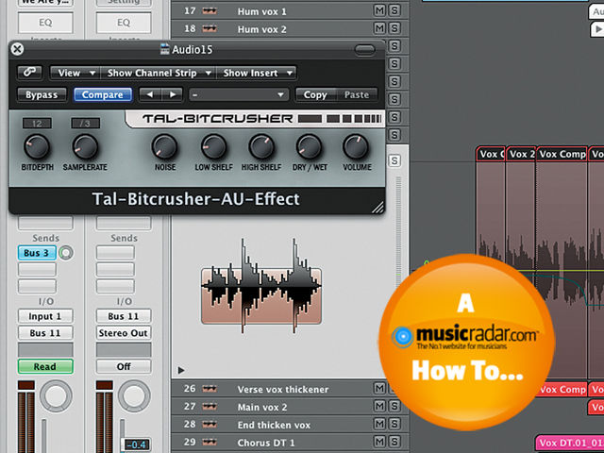Viewport: 604px width, 453px height.
Task: Click the Bus 3 send slot
Action: click(x=37, y=253)
